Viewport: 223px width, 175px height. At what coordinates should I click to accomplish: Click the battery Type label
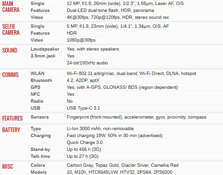pos(36,128)
